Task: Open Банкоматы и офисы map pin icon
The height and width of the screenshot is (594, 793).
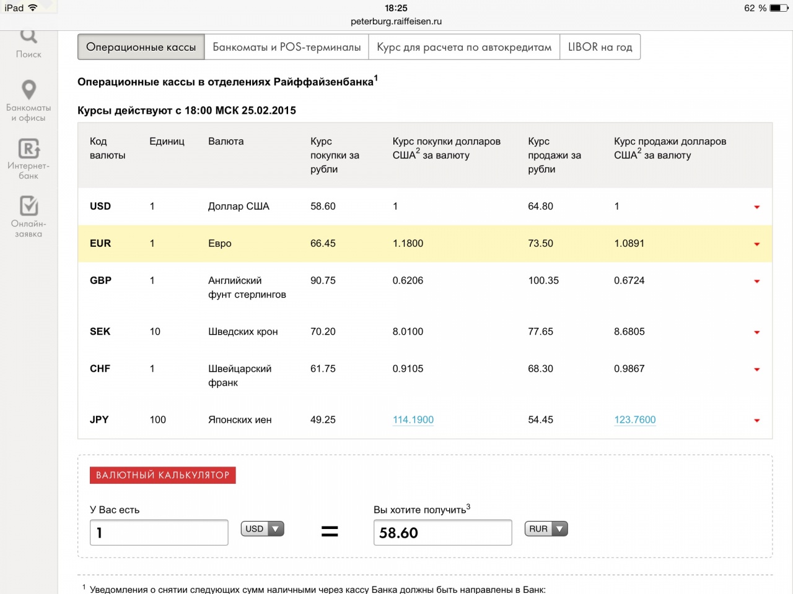Action: click(28, 90)
